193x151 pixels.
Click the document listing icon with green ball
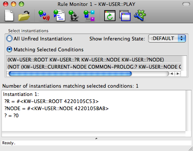pos(59,16)
